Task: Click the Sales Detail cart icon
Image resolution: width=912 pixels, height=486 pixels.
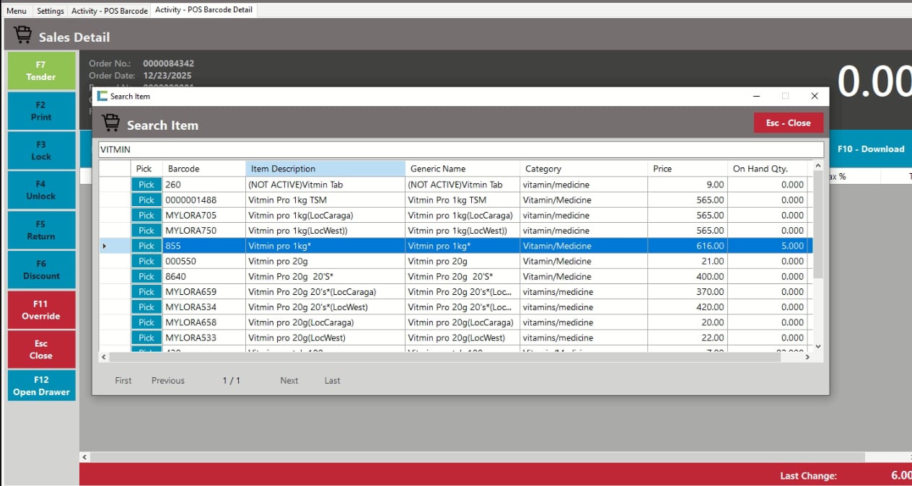Action: pos(22,35)
